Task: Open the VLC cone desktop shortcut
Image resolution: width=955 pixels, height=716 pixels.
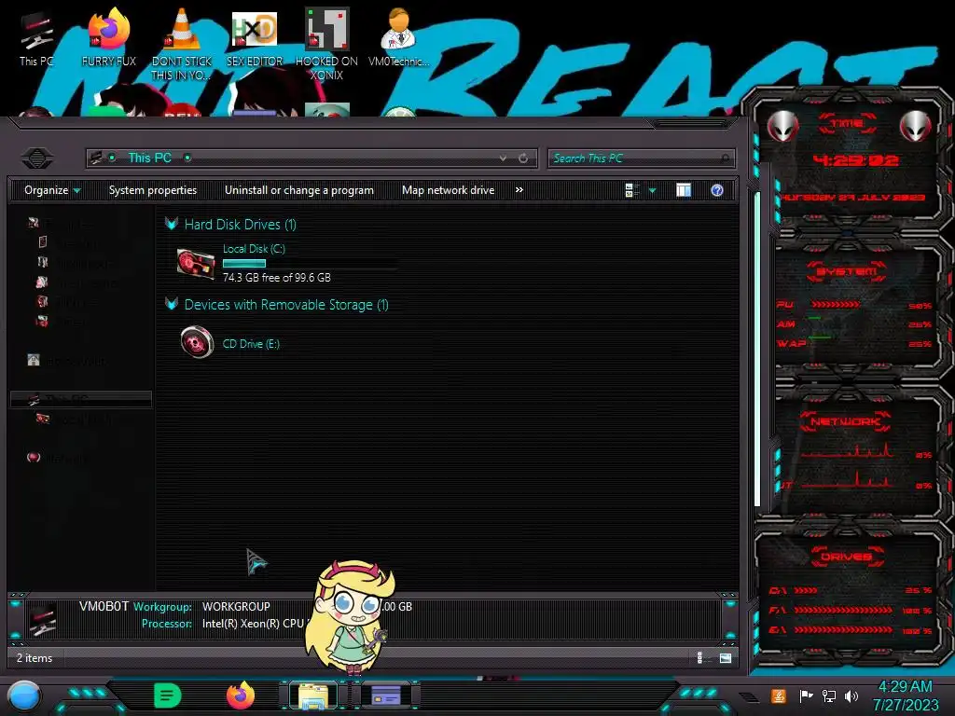Action: [x=182, y=29]
